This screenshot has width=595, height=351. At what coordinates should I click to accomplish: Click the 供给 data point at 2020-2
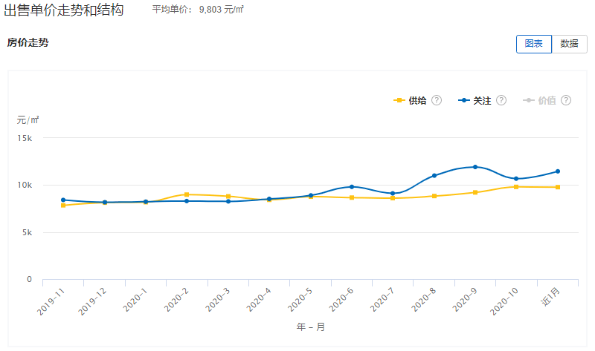pos(187,194)
